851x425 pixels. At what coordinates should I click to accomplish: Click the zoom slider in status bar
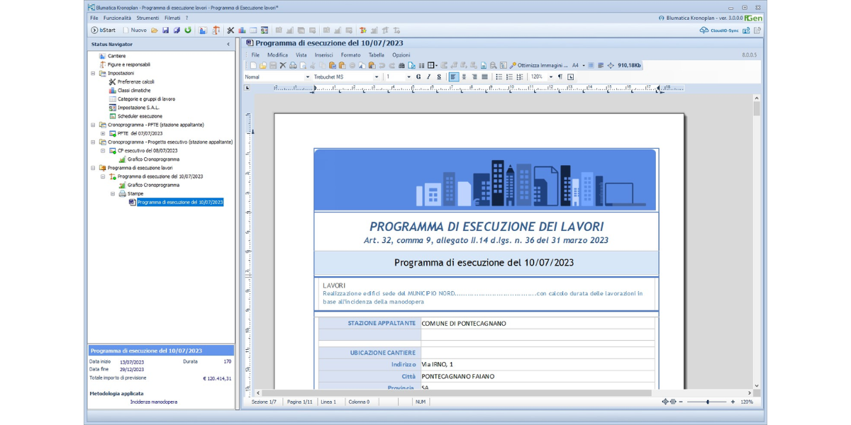tap(707, 402)
